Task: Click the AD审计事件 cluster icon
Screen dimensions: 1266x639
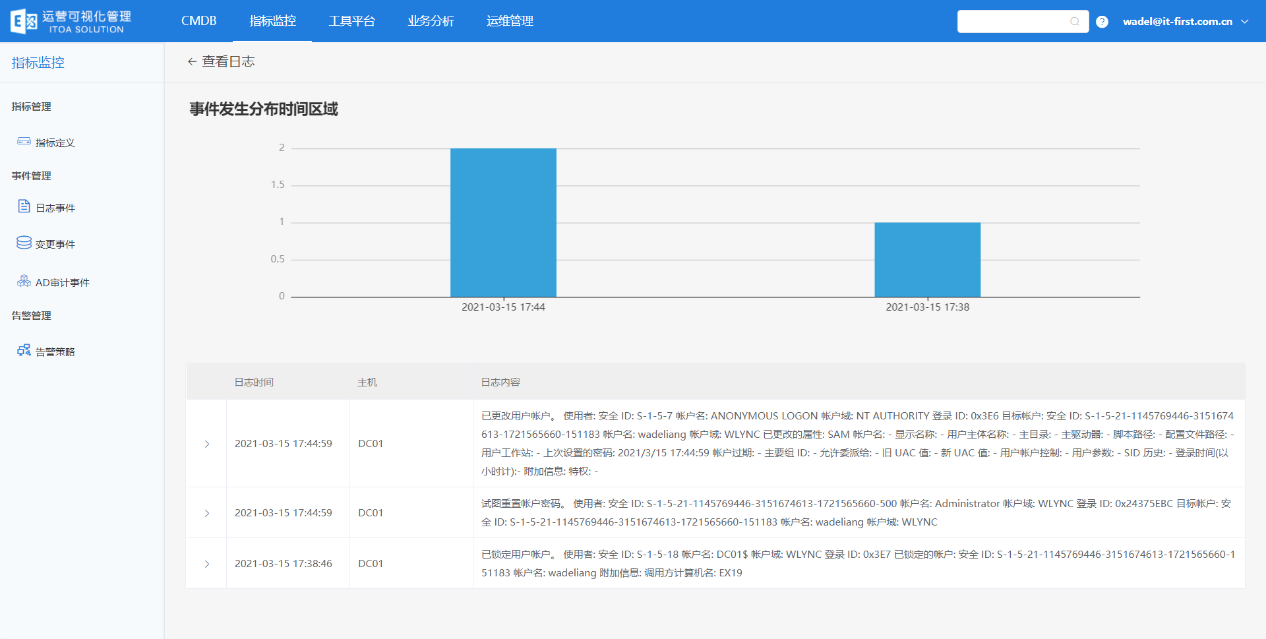Action: [x=24, y=281]
